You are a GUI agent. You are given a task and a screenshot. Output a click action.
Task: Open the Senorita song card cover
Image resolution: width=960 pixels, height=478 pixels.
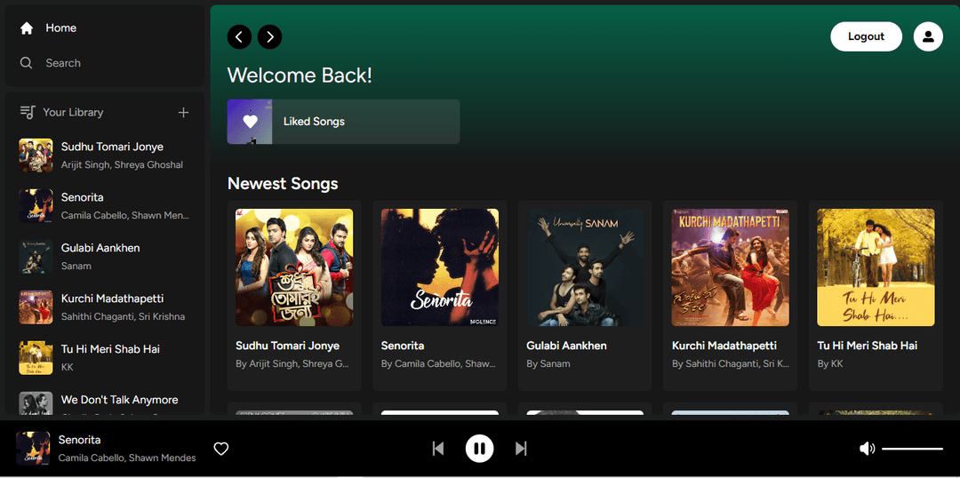tap(440, 267)
